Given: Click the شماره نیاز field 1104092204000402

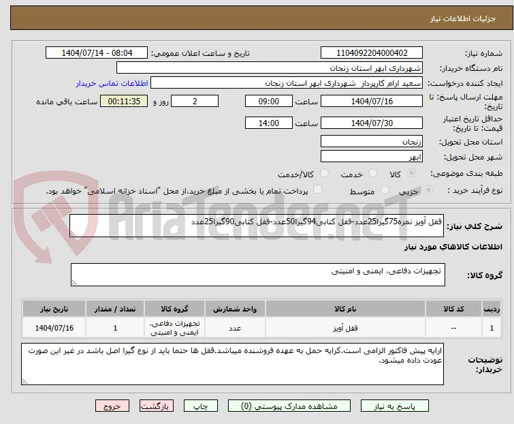Looking at the screenshot, I should 372,53.
